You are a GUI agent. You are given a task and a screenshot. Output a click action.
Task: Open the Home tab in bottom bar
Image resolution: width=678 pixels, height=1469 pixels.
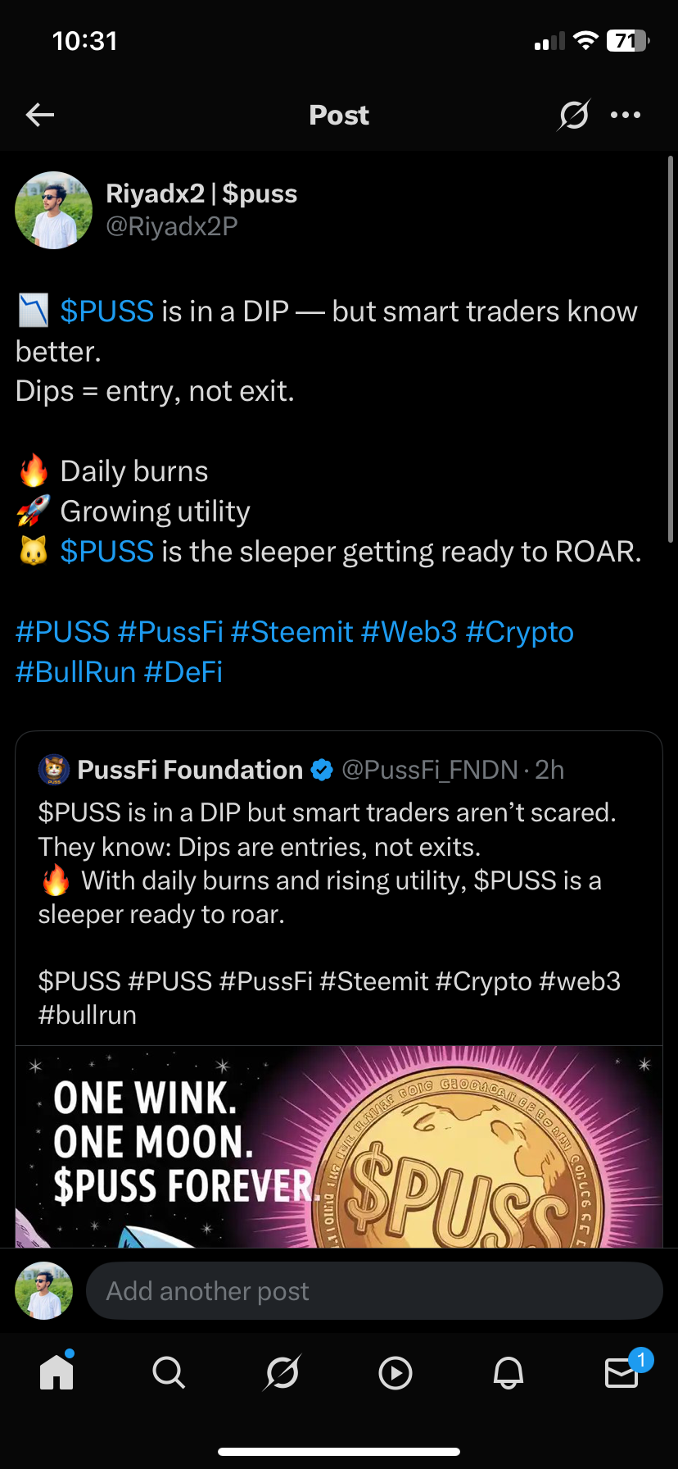[x=56, y=1372]
